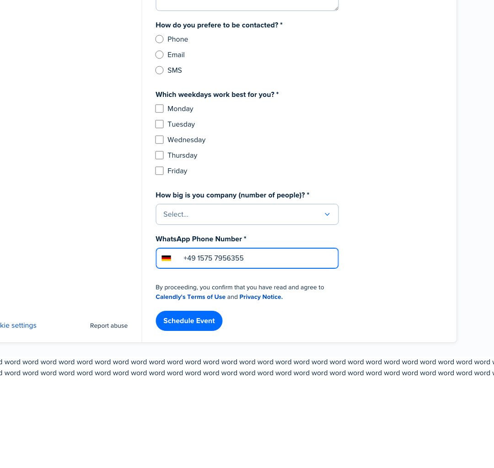Select the Email contact option
494x468 pixels.
[x=160, y=55]
